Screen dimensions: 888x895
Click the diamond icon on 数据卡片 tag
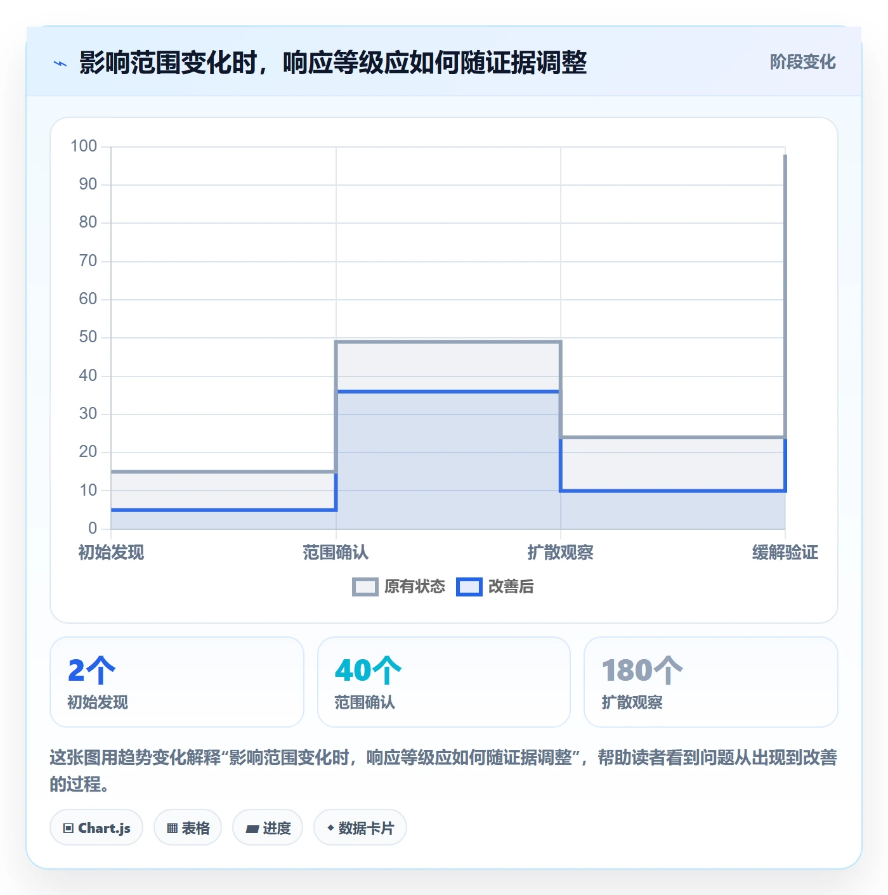330,828
